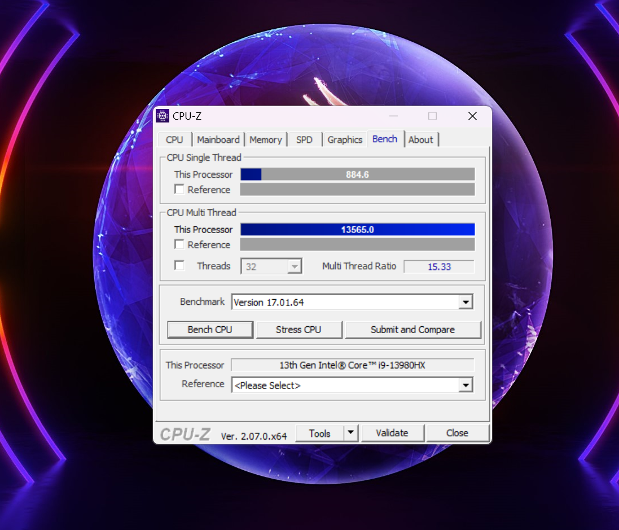
Task: Click the single thread score bar 884.6
Action: pyautogui.click(x=358, y=174)
